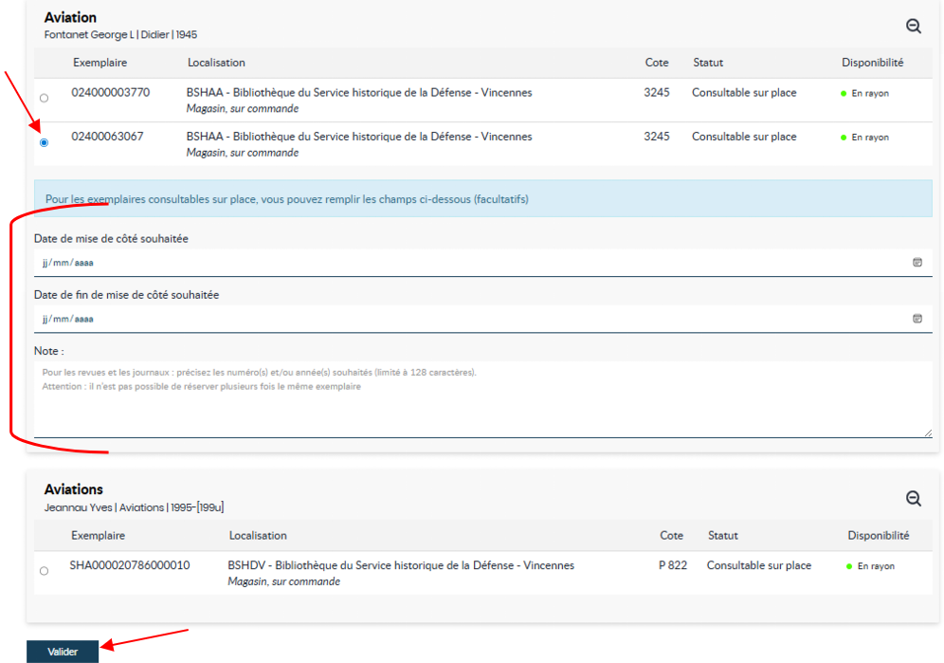The height and width of the screenshot is (663, 944).
Task: Click the zoom-out magnifier icon for Aviations
Action: pos(914,499)
